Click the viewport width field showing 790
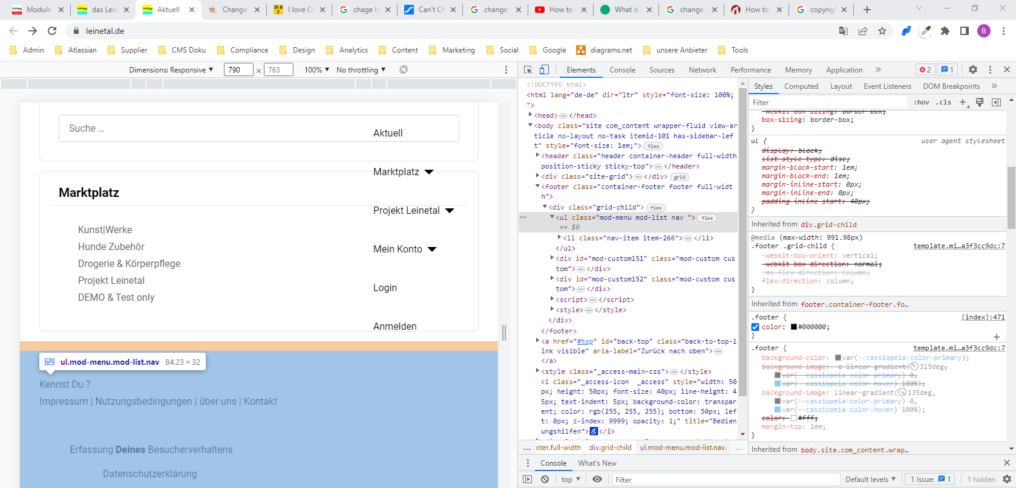Image resolution: width=1016 pixels, height=488 pixels. point(238,69)
